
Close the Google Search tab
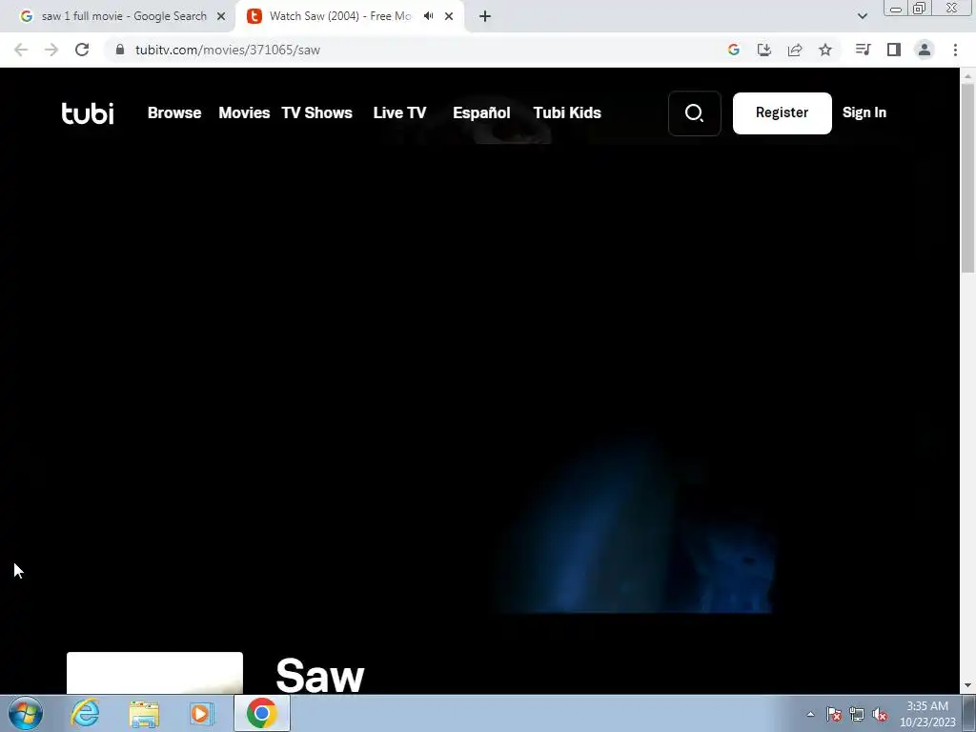coord(221,16)
